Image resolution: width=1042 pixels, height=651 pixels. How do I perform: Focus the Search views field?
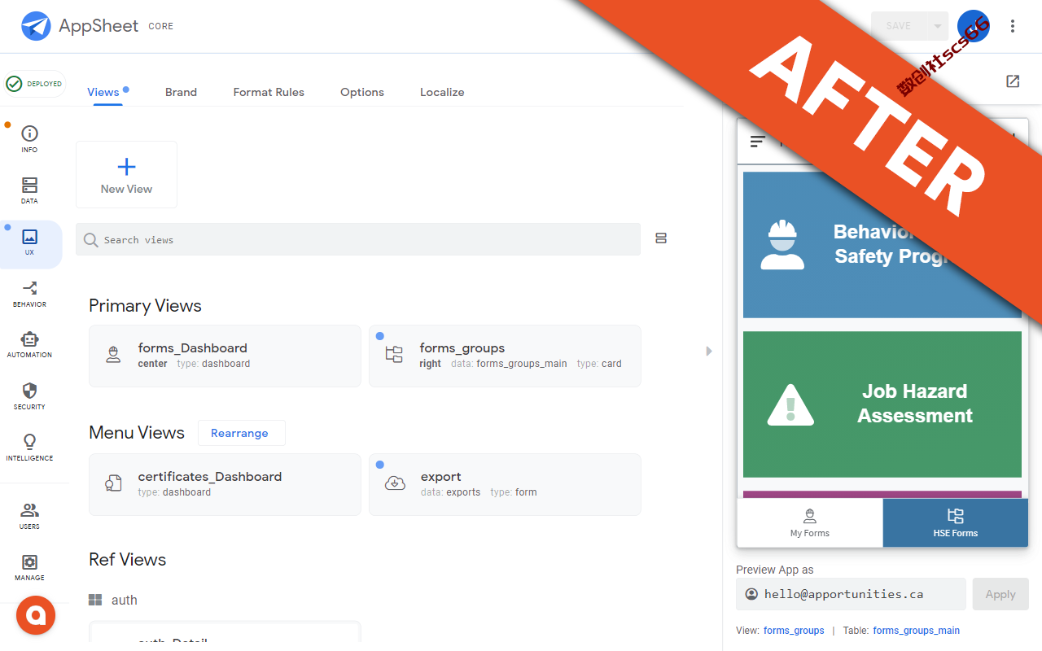tap(358, 239)
